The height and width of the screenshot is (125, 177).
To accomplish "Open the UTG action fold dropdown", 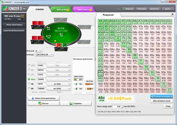I will click(x=59, y=65).
